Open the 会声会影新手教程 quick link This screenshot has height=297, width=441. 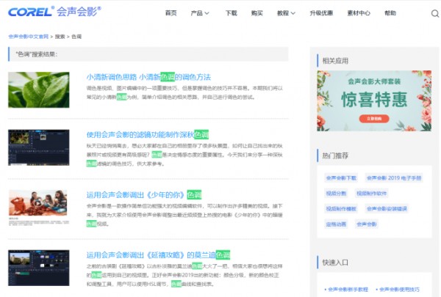(x=346, y=290)
